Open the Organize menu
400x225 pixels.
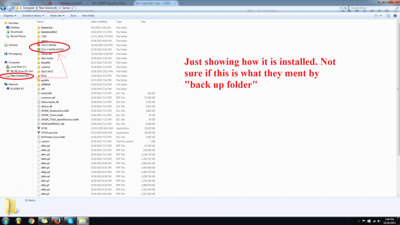click(x=10, y=16)
